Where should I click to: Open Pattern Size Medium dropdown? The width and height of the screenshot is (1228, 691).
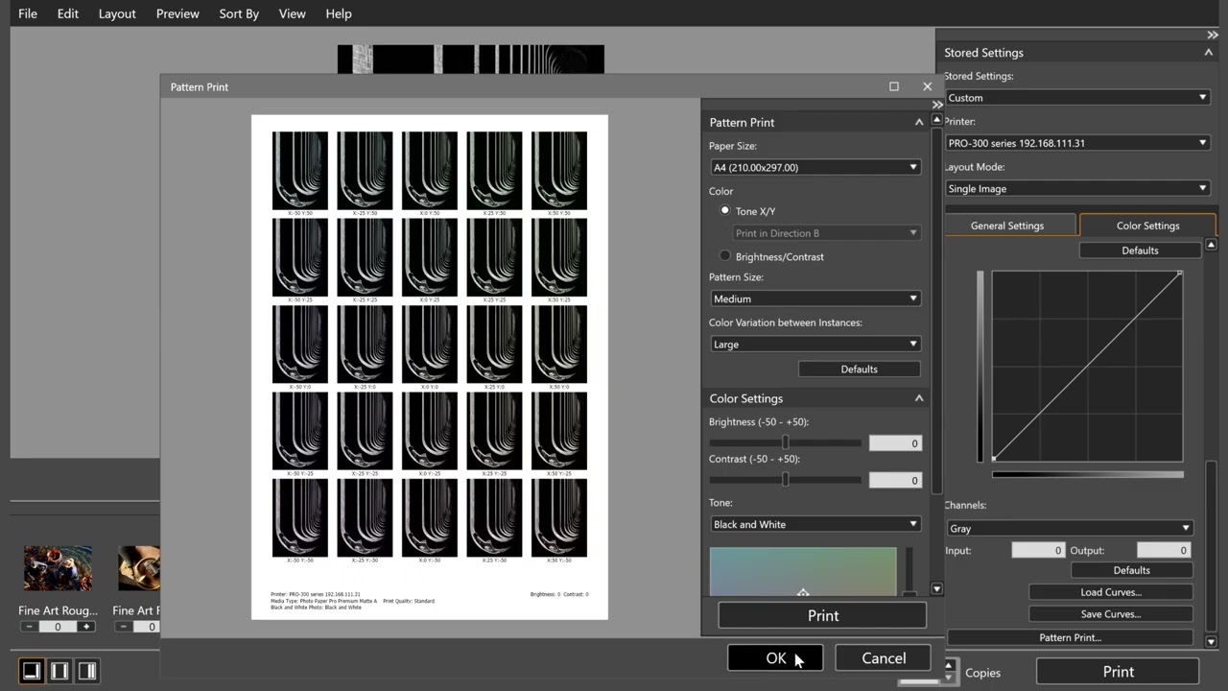(x=815, y=298)
